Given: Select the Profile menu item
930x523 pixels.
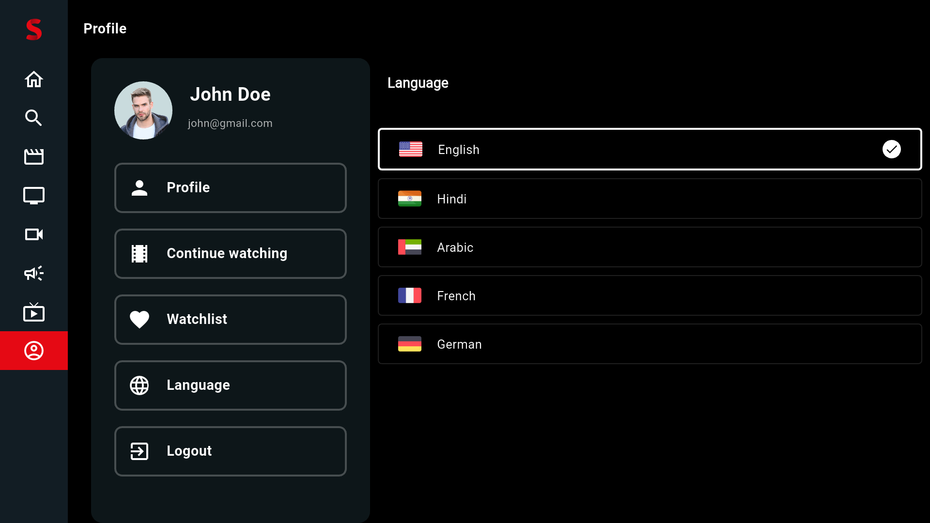Looking at the screenshot, I should click(231, 187).
